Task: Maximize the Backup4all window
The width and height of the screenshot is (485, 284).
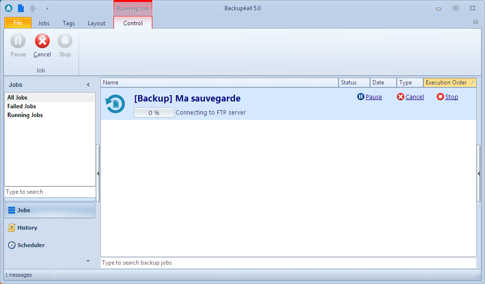Action: click(455, 8)
